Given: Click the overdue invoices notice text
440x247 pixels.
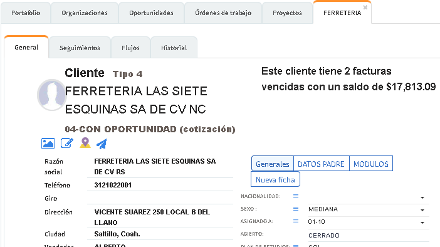Looking at the screenshot, I should pos(348,79).
